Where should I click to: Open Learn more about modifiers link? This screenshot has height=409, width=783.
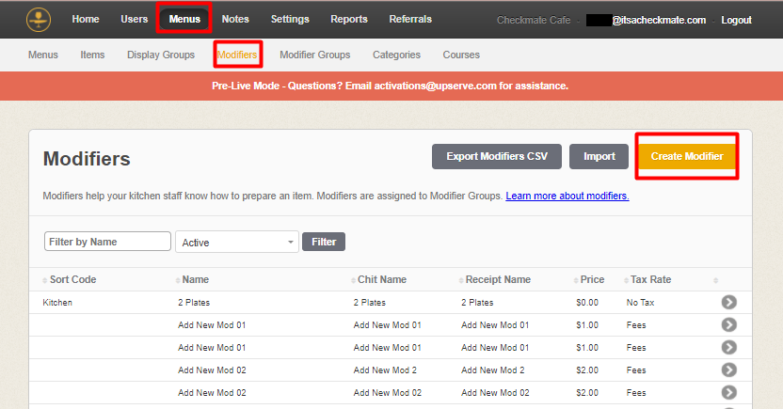567,197
